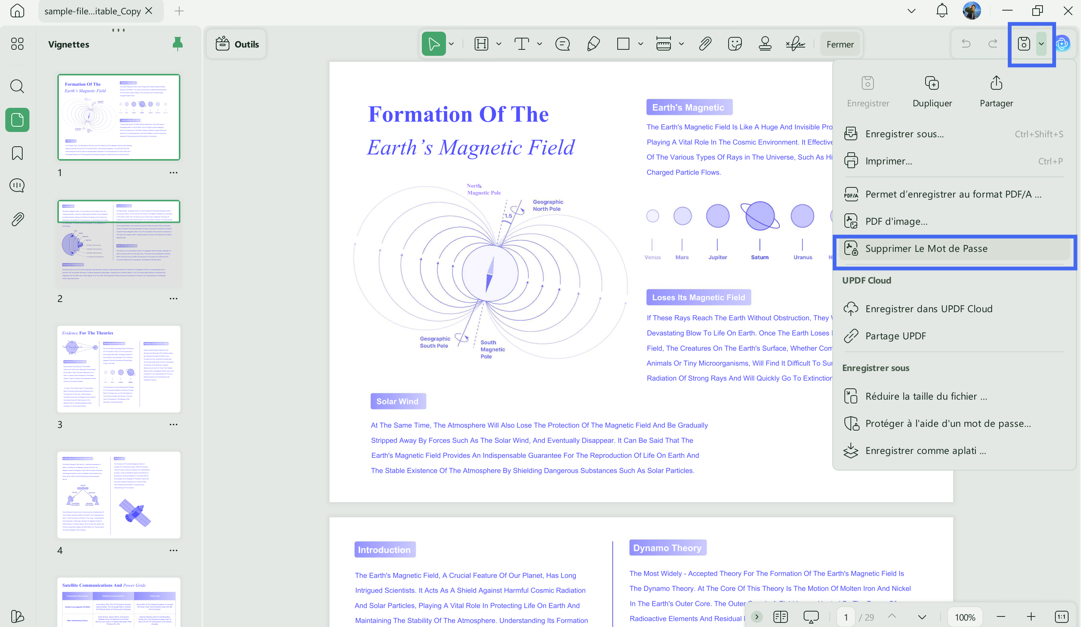Open the user profile avatar

(972, 11)
